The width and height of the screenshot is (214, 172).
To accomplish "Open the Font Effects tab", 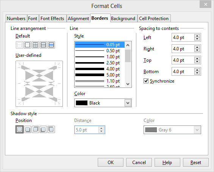I will pos(52,19).
